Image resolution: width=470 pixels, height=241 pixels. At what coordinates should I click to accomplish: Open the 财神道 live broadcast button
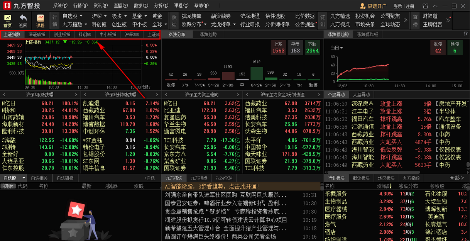tap(430, 16)
